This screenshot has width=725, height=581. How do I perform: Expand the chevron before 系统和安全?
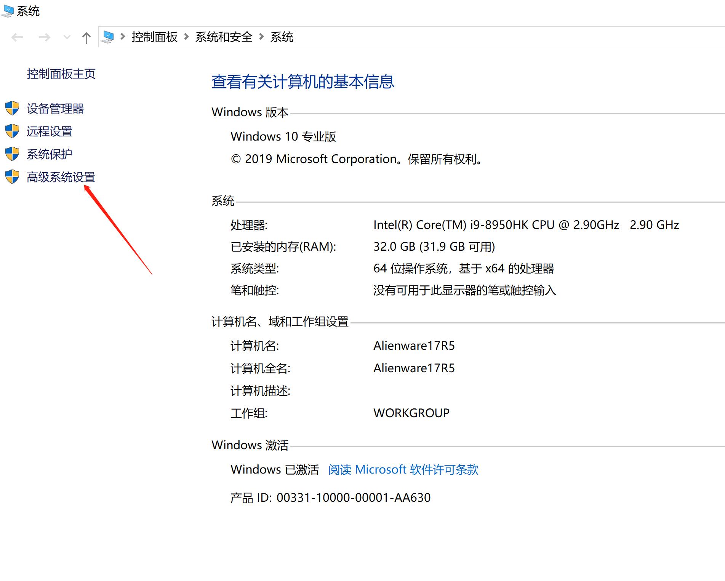186,37
